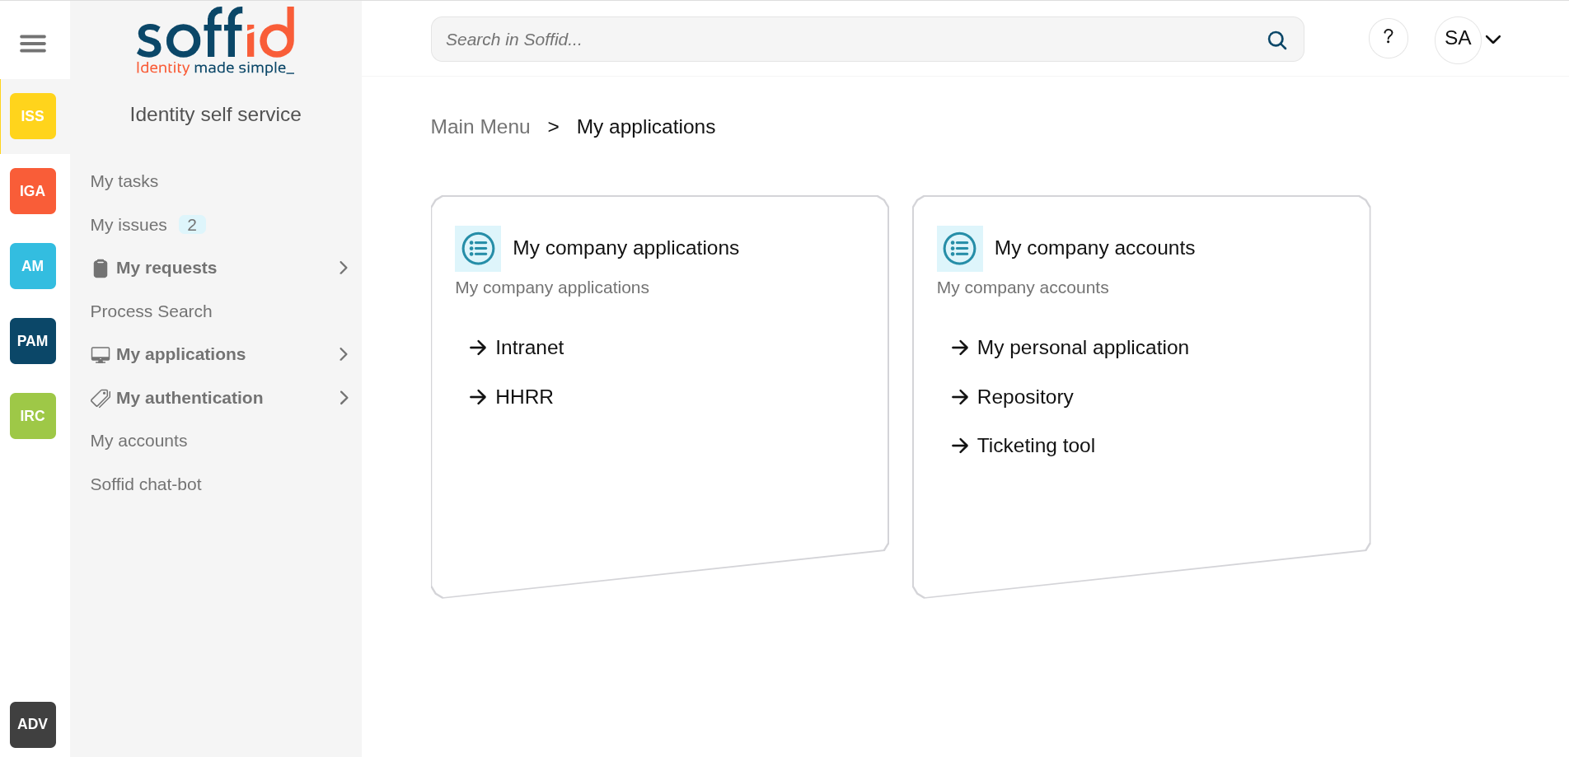Expand the My applications submenu
The height and width of the screenshot is (757, 1569).
point(344,354)
